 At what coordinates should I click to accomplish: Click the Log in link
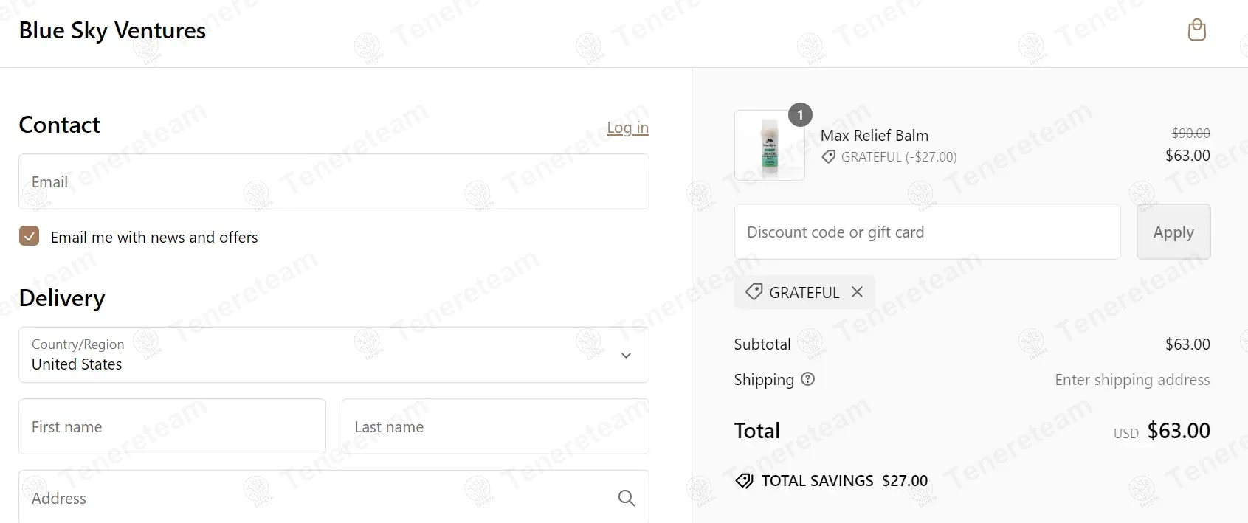coord(627,128)
